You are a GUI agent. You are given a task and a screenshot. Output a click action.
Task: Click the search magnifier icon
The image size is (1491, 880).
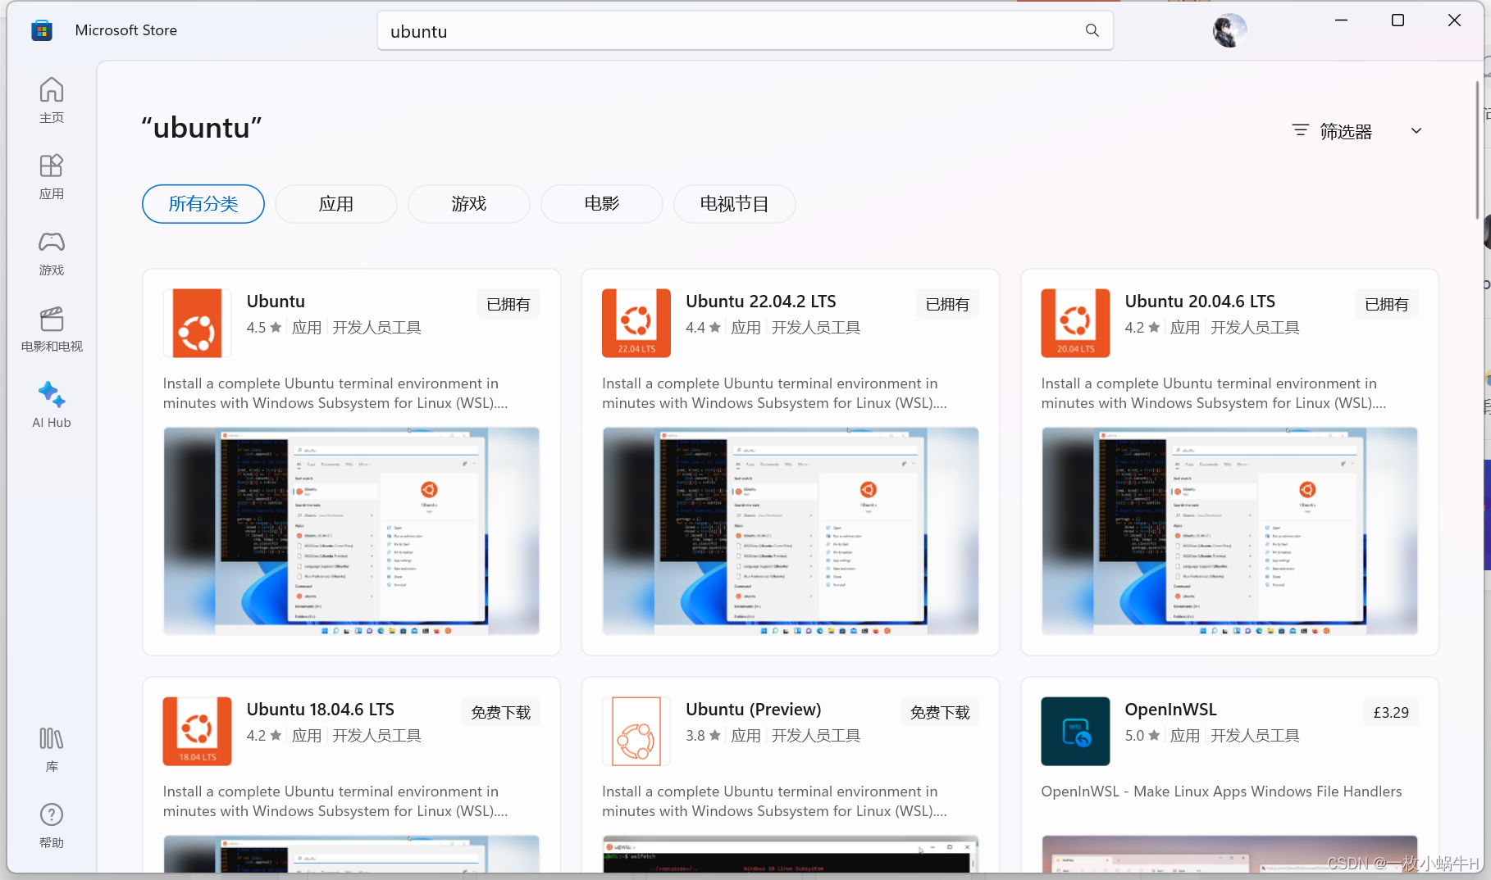tap(1092, 30)
